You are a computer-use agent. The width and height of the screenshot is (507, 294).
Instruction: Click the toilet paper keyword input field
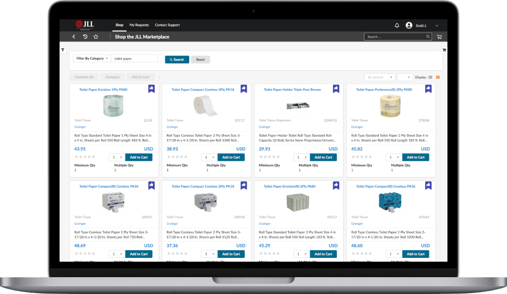coord(135,58)
